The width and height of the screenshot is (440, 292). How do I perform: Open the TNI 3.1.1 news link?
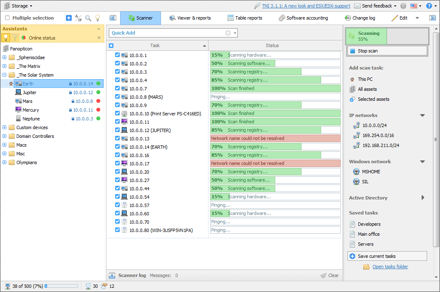click(x=306, y=6)
